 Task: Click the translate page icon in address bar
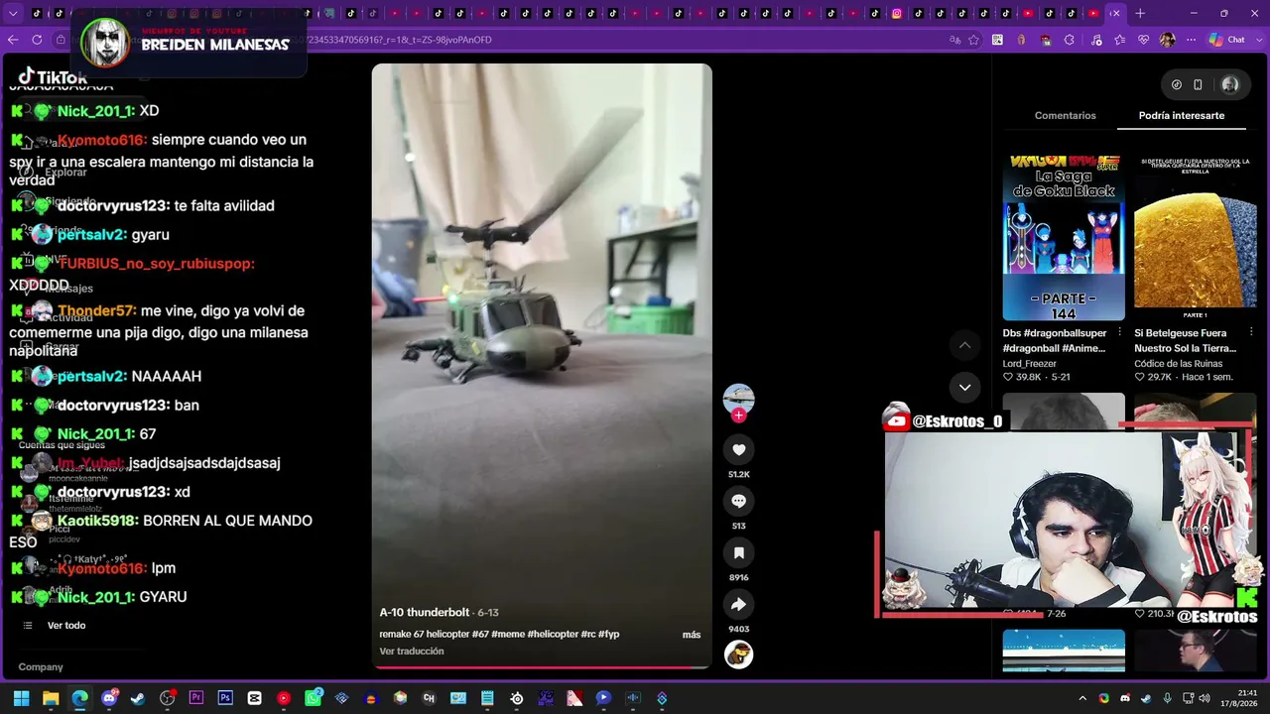coord(954,40)
